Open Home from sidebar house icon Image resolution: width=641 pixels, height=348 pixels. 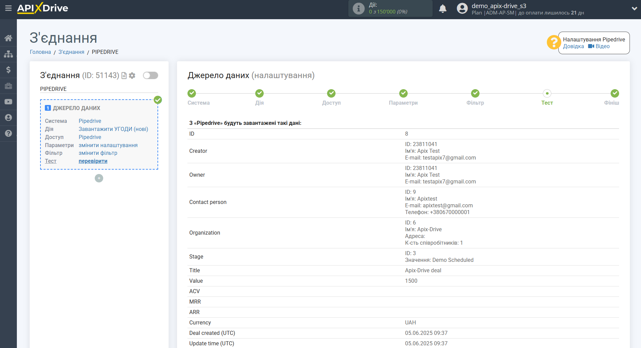(8, 38)
